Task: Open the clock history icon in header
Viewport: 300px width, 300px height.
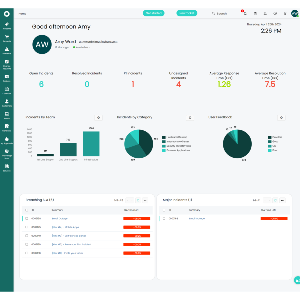Action: click(x=275, y=13)
